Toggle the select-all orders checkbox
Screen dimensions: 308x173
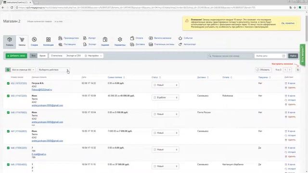8,70
